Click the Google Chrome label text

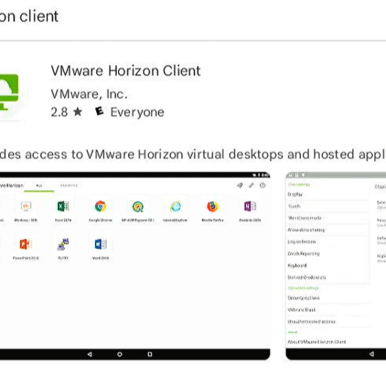tap(100, 220)
